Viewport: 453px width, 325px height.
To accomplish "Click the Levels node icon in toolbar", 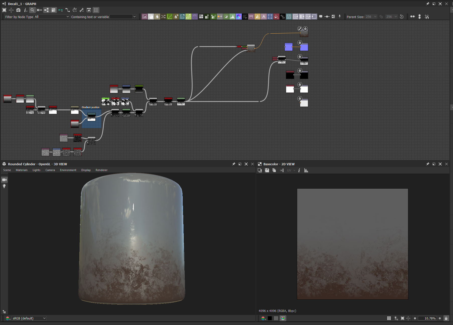I will tap(232, 17).
